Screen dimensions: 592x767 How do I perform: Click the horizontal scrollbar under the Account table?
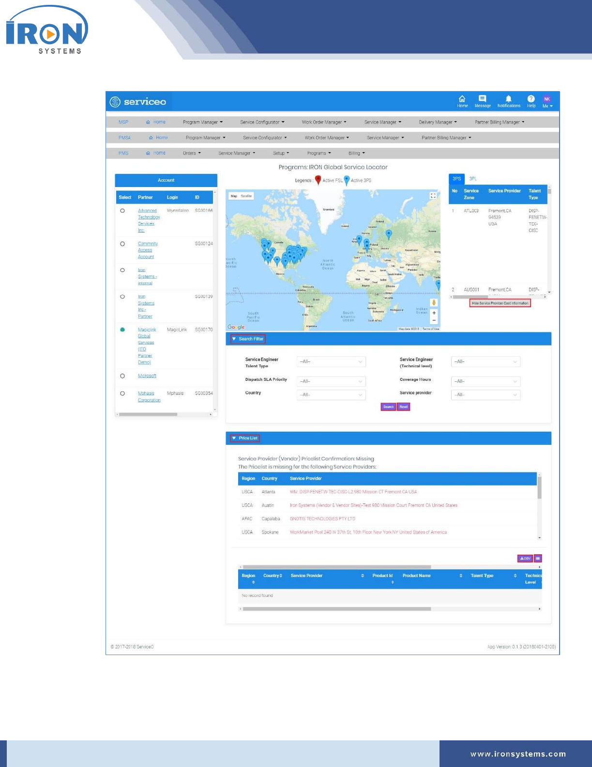pos(148,414)
